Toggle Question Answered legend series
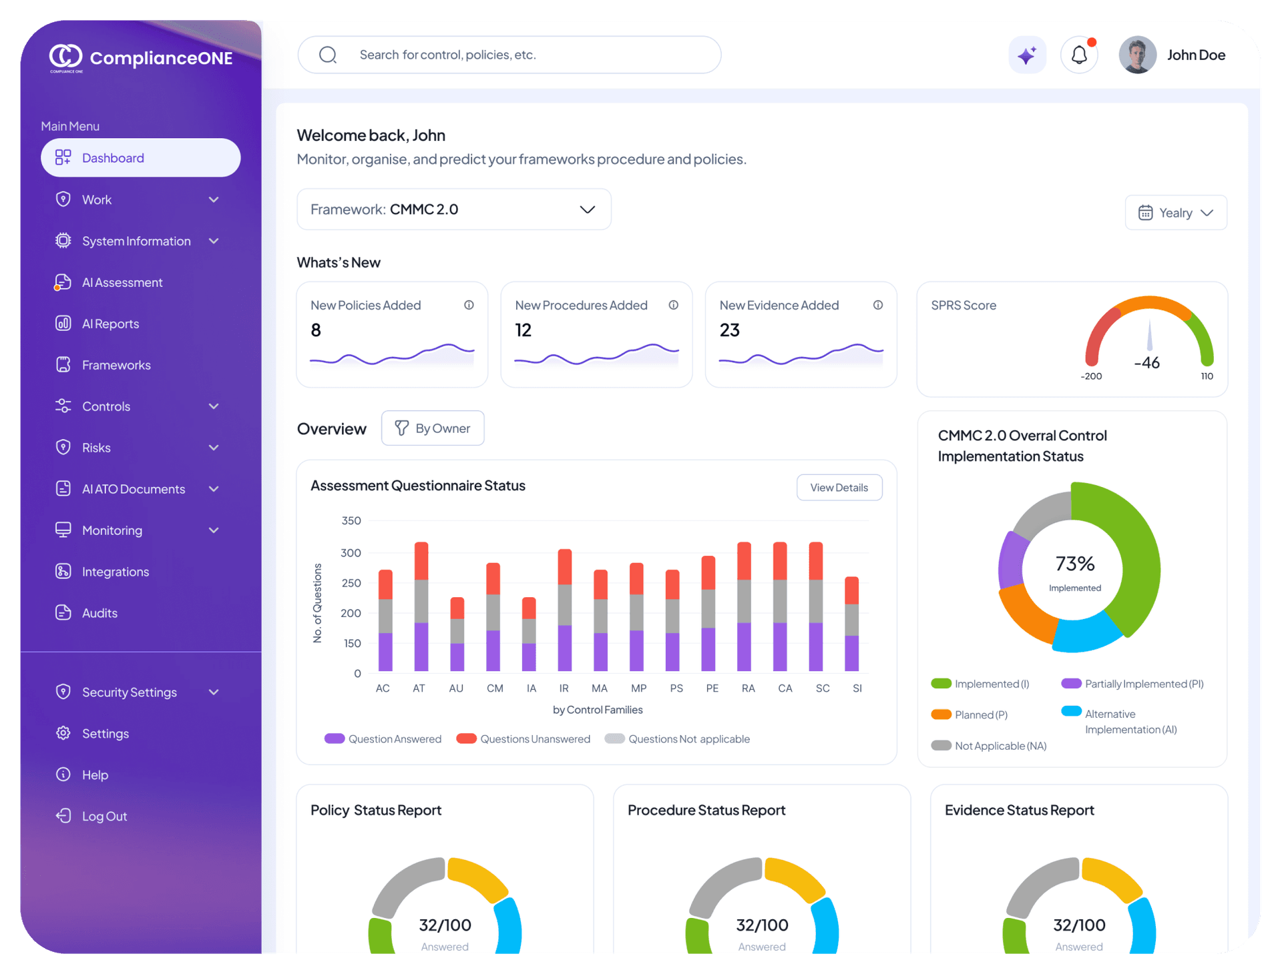Image resolution: width=1282 pixels, height=974 pixels. [x=383, y=739]
